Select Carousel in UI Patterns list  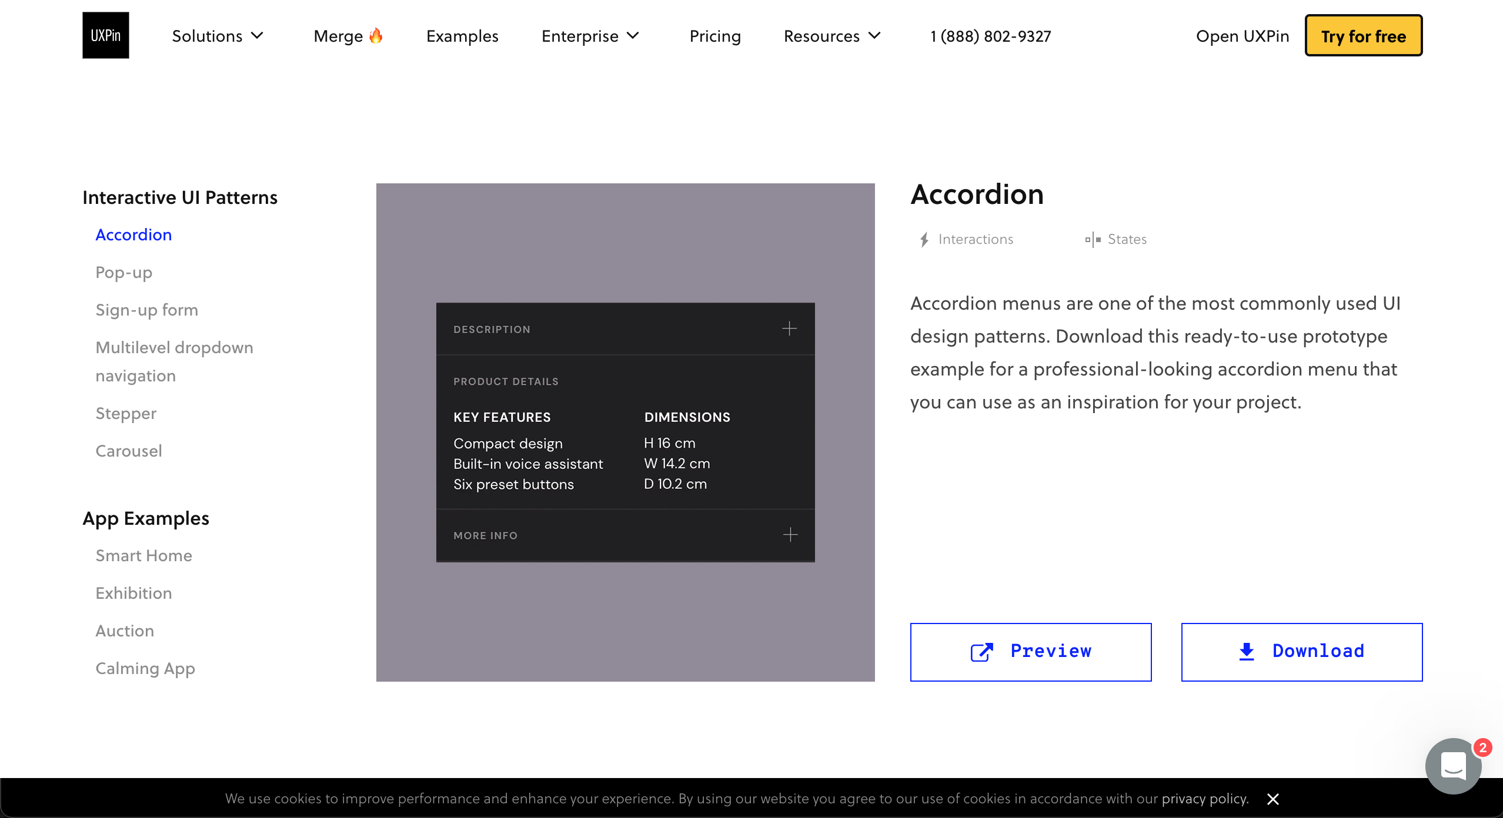(129, 451)
